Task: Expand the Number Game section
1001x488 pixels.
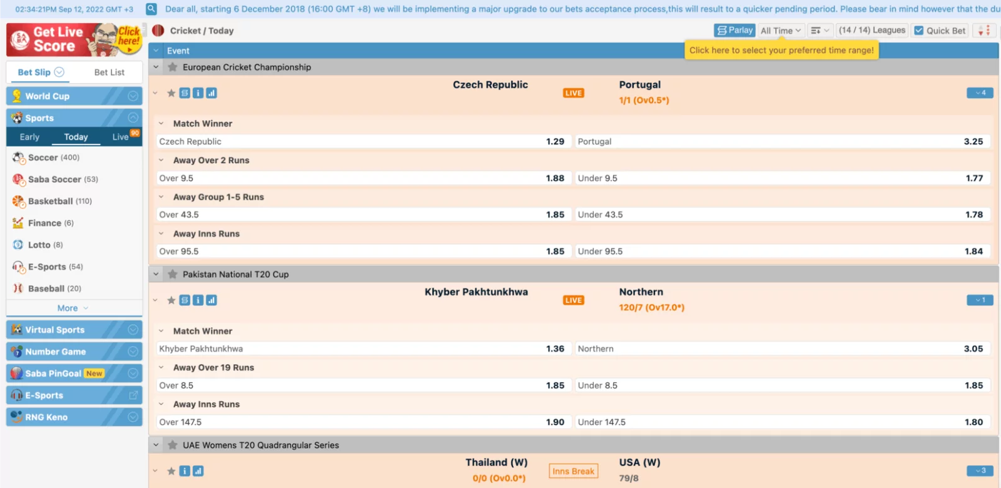Action: tap(74, 352)
